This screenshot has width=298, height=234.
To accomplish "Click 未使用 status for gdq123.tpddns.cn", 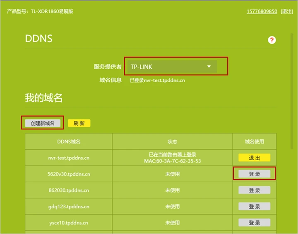I will [172, 206].
